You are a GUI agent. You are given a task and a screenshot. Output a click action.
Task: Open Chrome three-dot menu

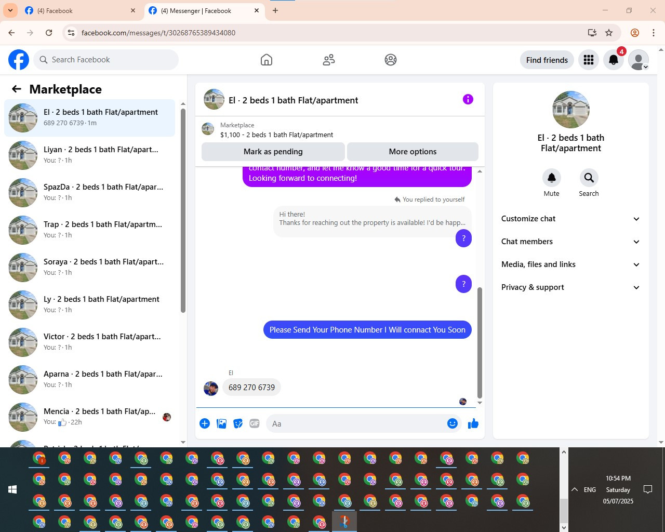[654, 32]
